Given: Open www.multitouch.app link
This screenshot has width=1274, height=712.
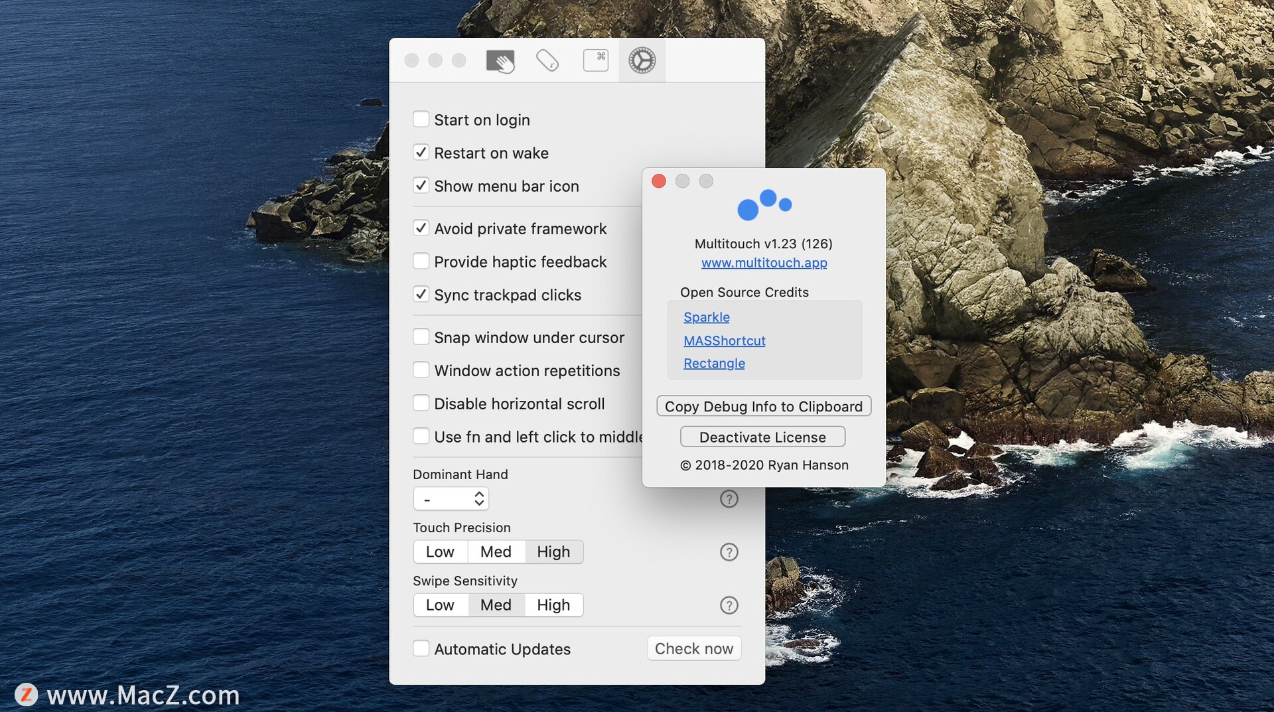Looking at the screenshot, I should pos(764,263).
